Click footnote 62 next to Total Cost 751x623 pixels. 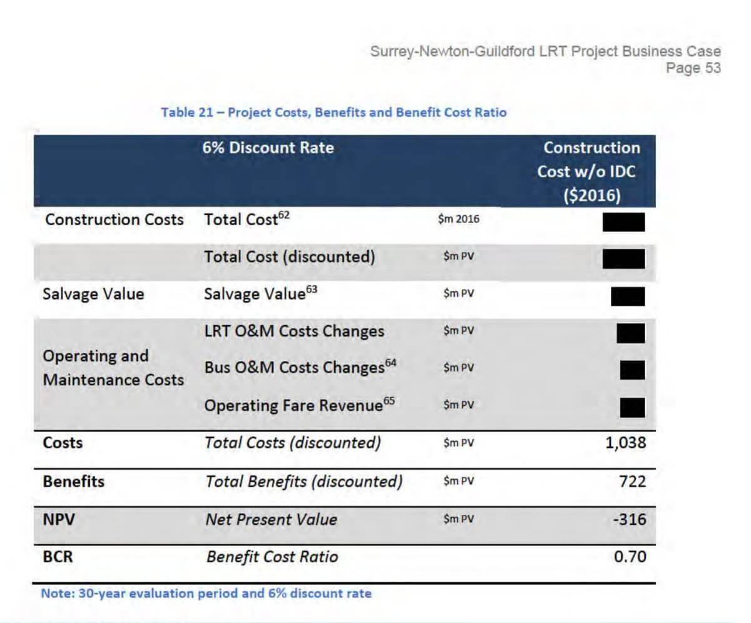click(x=284, y=215)
